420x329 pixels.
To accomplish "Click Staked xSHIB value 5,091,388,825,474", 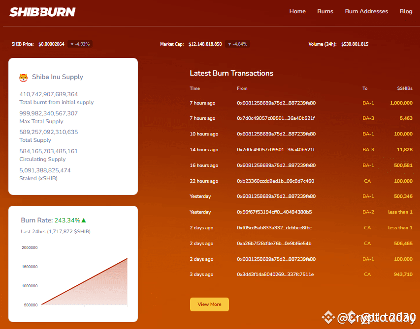I will coord(45,170).
